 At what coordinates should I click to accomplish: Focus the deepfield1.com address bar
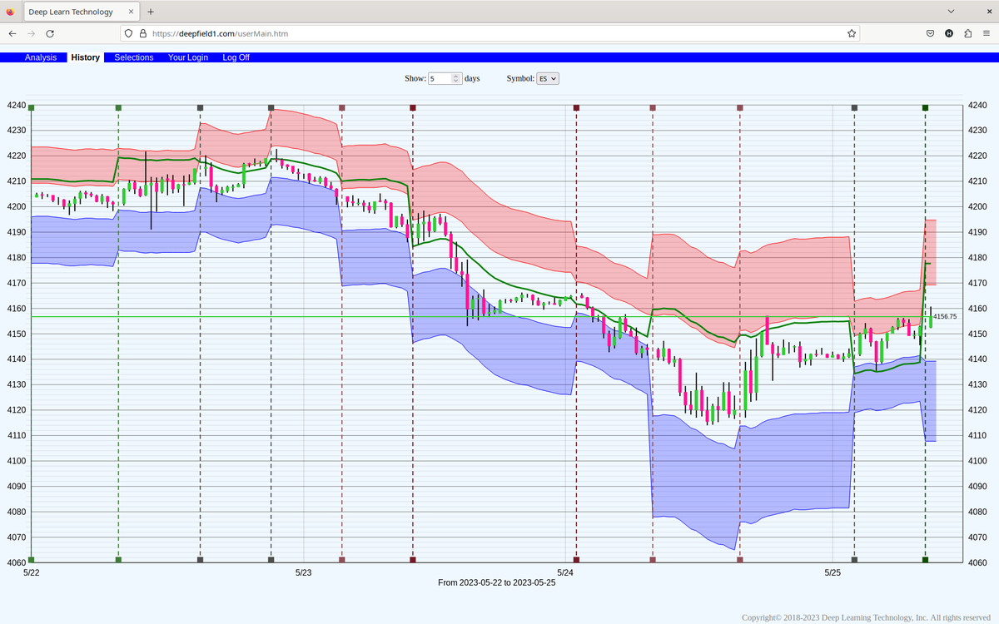(x=491, y=33)
